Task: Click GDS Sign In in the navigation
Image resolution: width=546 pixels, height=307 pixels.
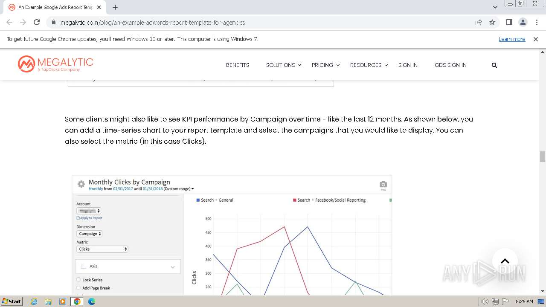Action: (450, 65)
